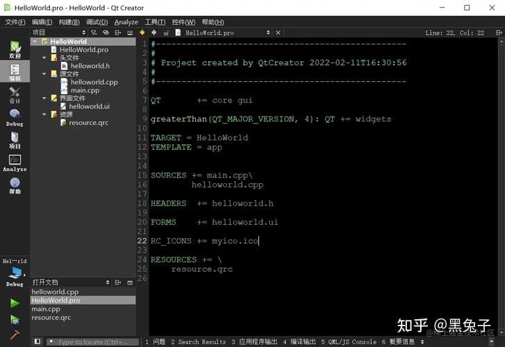The height and width of the screenshot is (347, 505).
Task: Open the Projects mode icon
Action: pyautogui.click(x=15, y=140)
